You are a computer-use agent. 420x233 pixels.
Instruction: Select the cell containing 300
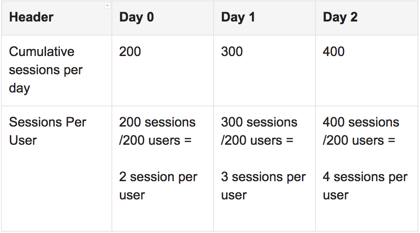click(232, 51)
